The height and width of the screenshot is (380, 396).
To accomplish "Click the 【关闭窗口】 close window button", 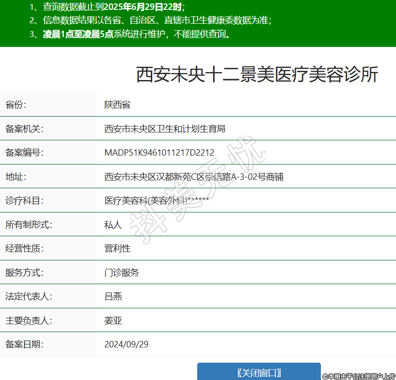I will (x=259, y=372).
